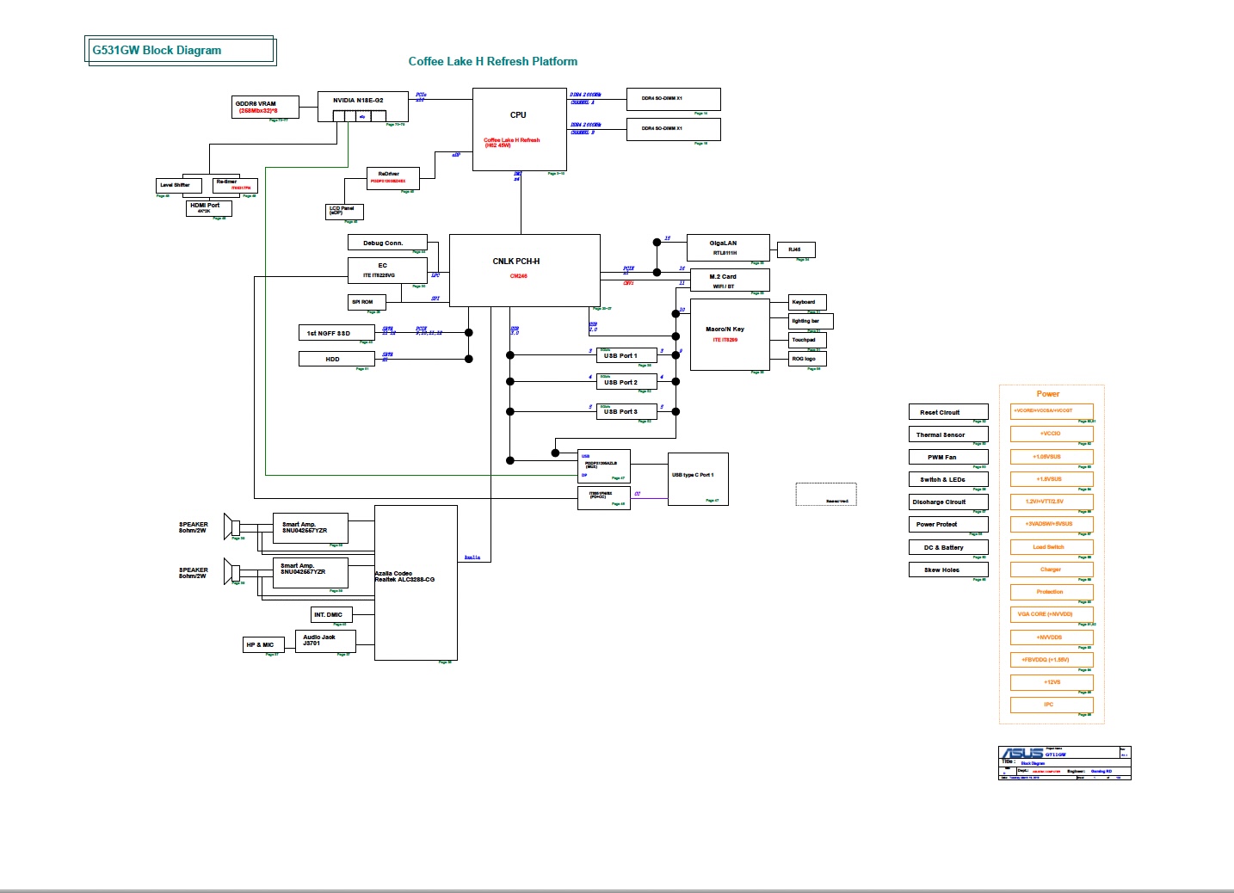The width and height of the screenshot is (1234, 893).
Task: Click the USB Port 3 block
Action: click(626, 411)
